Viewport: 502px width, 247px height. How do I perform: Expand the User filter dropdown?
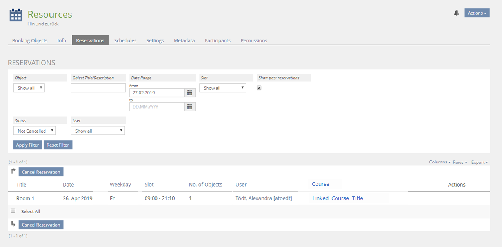click(x=98, y=131)
